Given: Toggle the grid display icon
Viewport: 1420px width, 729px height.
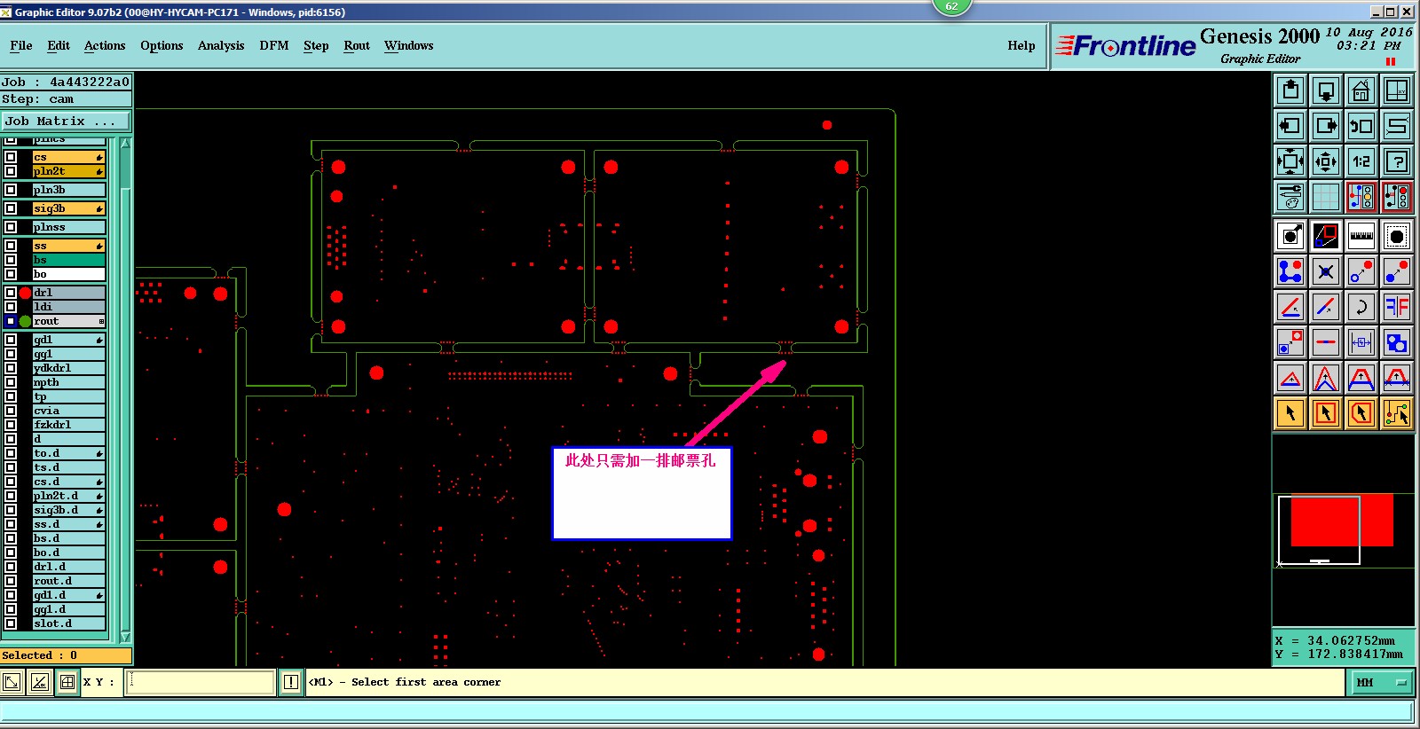Looking at the screenshot, I should point(1326,197).
